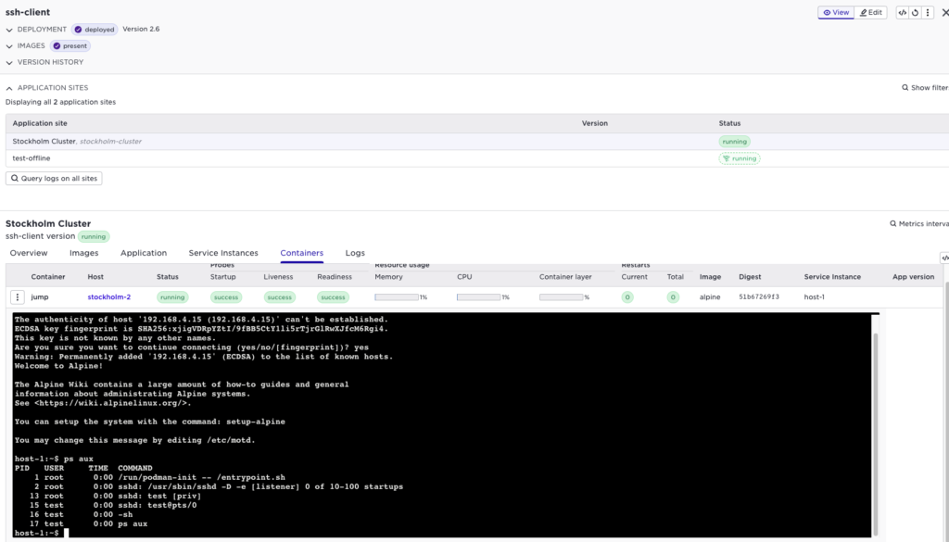
Task: Expand the Deployment section
Action: click(9, 30)
